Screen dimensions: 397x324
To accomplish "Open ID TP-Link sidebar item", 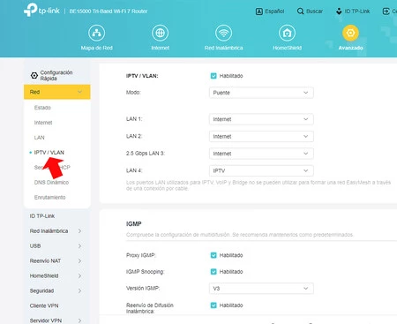I will [x=42, y=216].
